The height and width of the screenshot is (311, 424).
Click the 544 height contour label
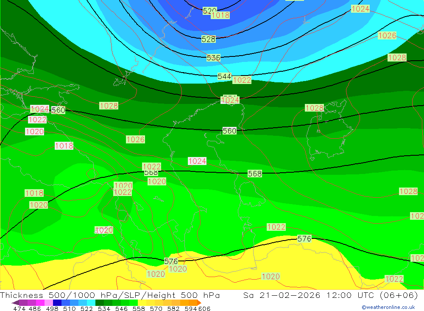(224, 77)
